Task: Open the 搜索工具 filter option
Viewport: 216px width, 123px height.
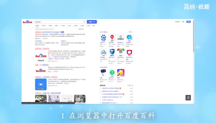Action: [x=81, y=29]
